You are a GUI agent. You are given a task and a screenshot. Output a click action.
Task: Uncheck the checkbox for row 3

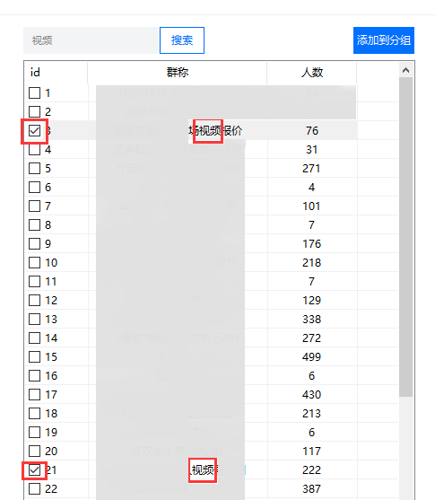point(34,131)
